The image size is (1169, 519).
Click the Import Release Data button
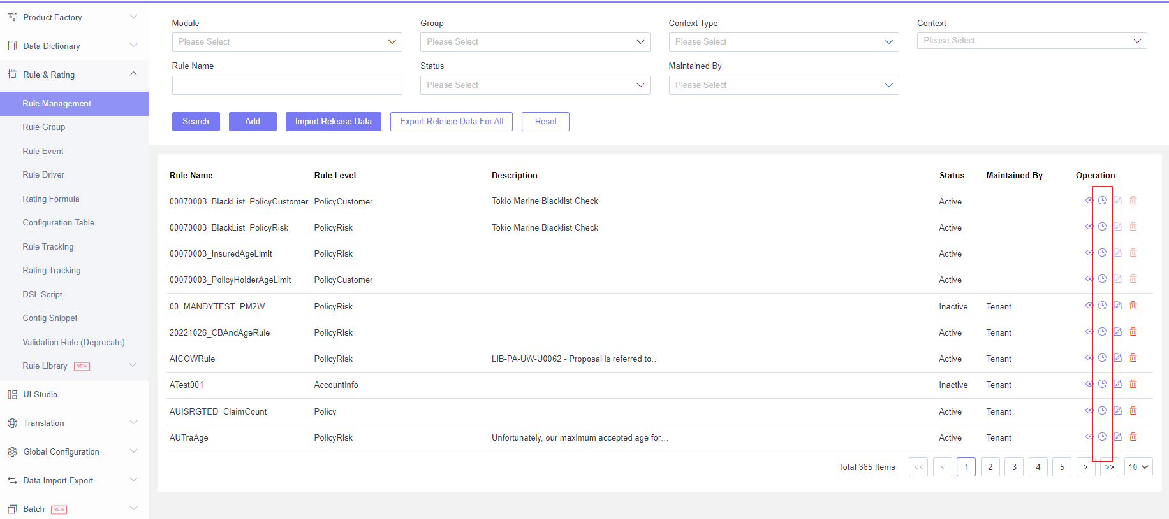[x=333, y=122]
